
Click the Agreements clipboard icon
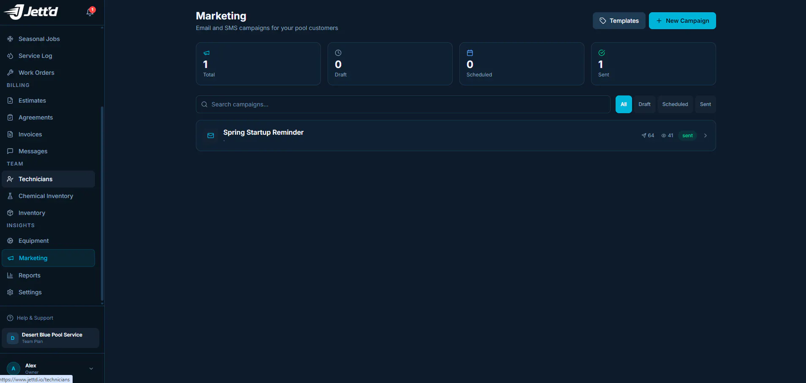10,117
